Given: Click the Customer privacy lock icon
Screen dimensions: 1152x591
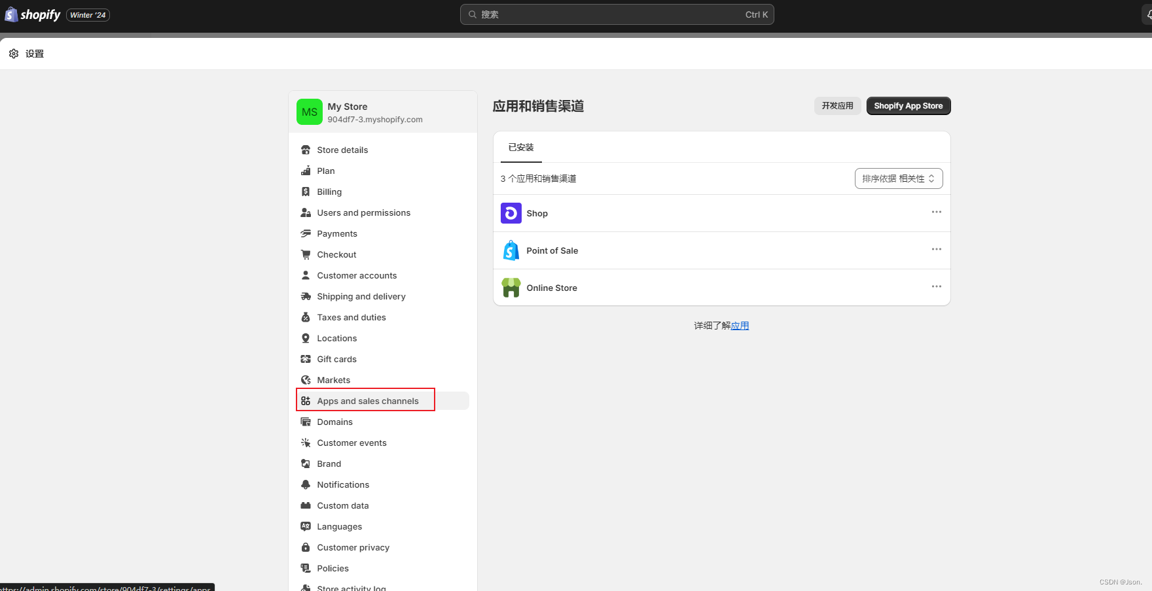Looking at the screenshot, I should [306, 547].
